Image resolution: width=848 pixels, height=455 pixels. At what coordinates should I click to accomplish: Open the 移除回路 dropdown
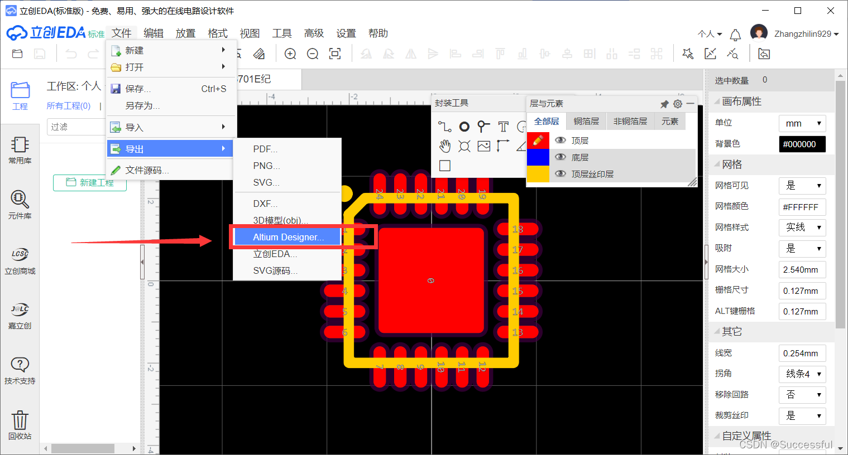click(x=802, y=395)
